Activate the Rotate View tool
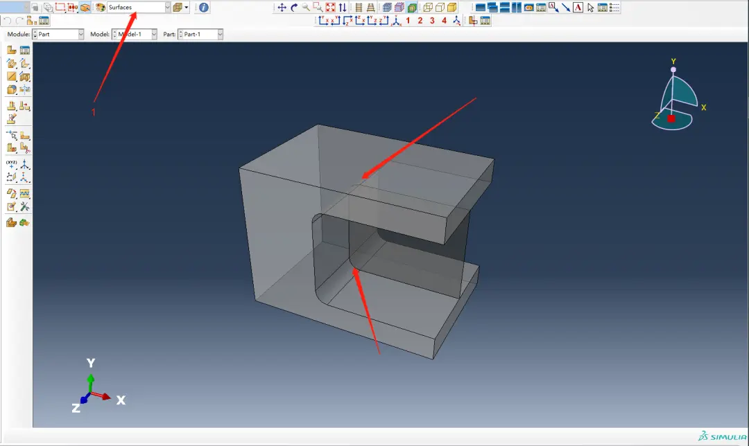 click(294, 7)
